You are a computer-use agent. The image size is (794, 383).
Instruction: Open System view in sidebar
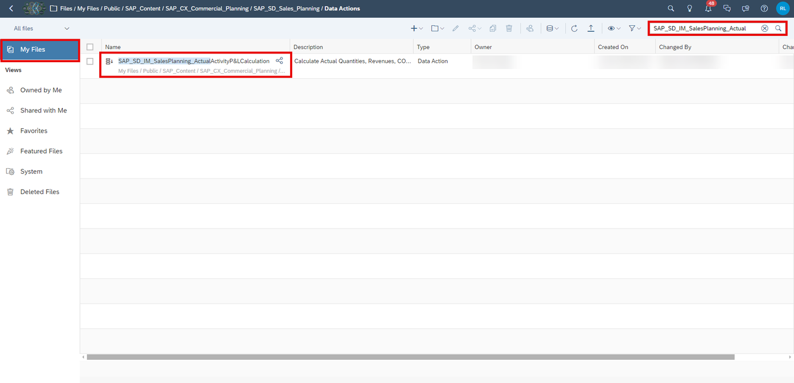tap(40, 171)
